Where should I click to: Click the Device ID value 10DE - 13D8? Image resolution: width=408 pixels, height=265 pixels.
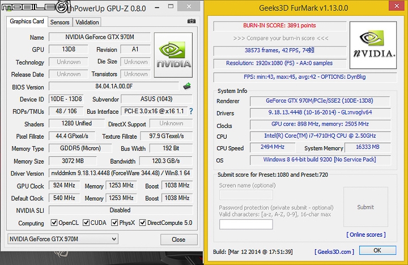(x=66, y=99)
